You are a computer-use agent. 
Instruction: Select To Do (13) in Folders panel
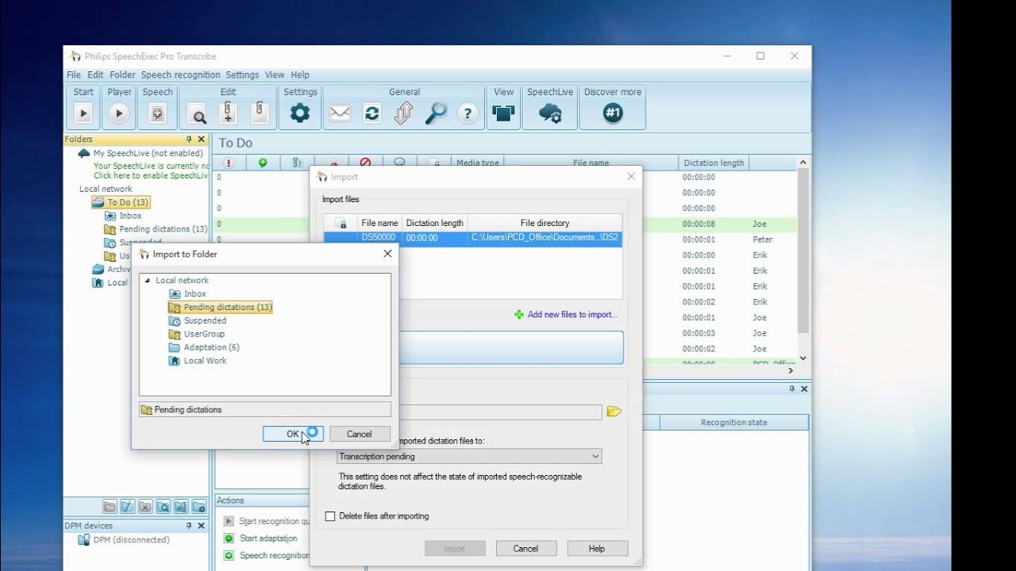click(x=120, y=202)
